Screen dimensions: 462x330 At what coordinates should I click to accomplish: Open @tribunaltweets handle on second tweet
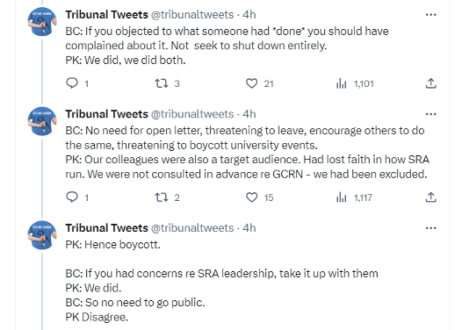[192, 114]
